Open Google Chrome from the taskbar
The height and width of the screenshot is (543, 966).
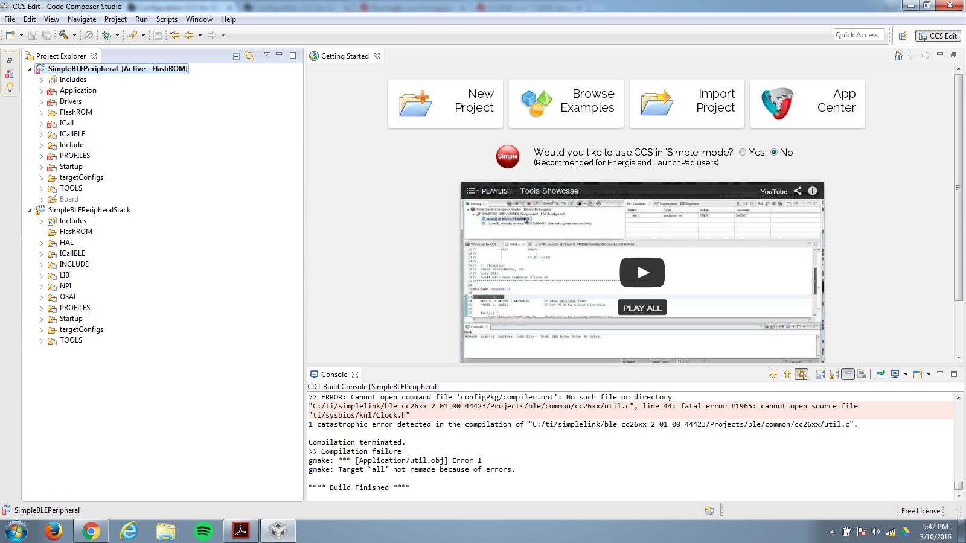pyautogui.click(x=91, y=531)
